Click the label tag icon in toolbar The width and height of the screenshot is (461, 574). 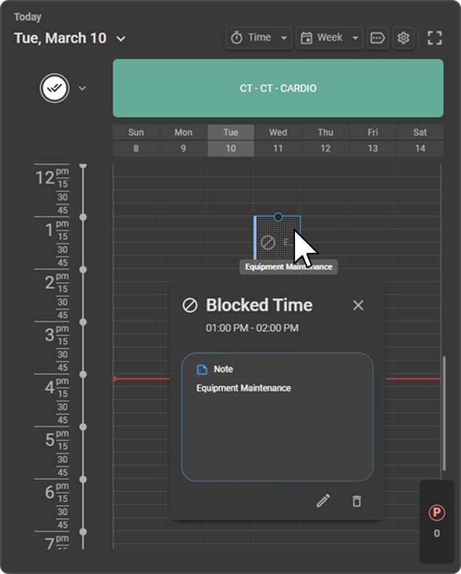(x=377, y=38)
